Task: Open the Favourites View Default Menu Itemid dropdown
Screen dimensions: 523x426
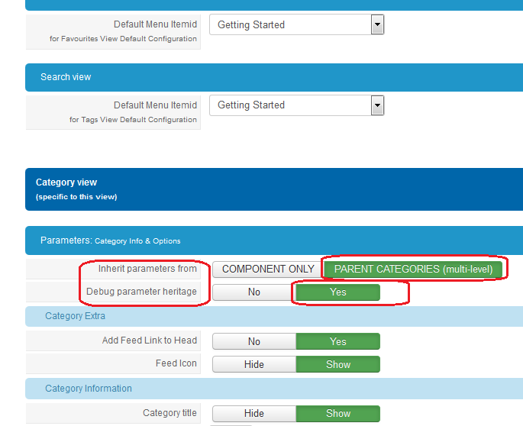Action: (296, 25)
